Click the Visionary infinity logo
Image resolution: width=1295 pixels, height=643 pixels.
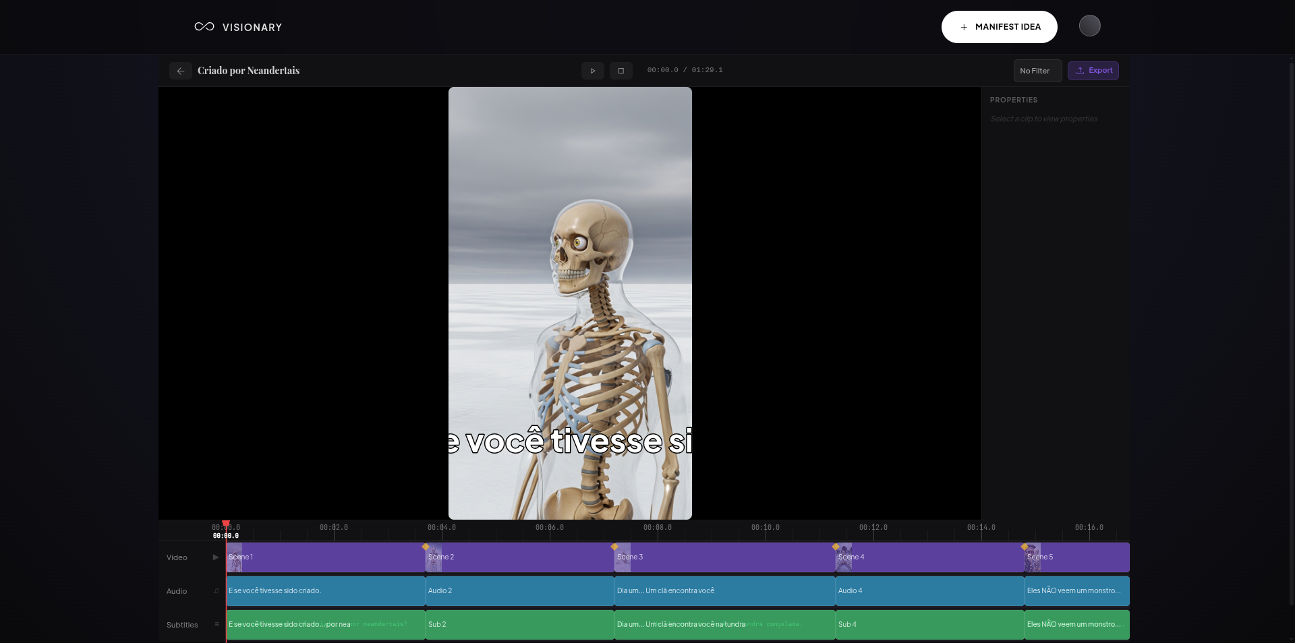point(204,27)
